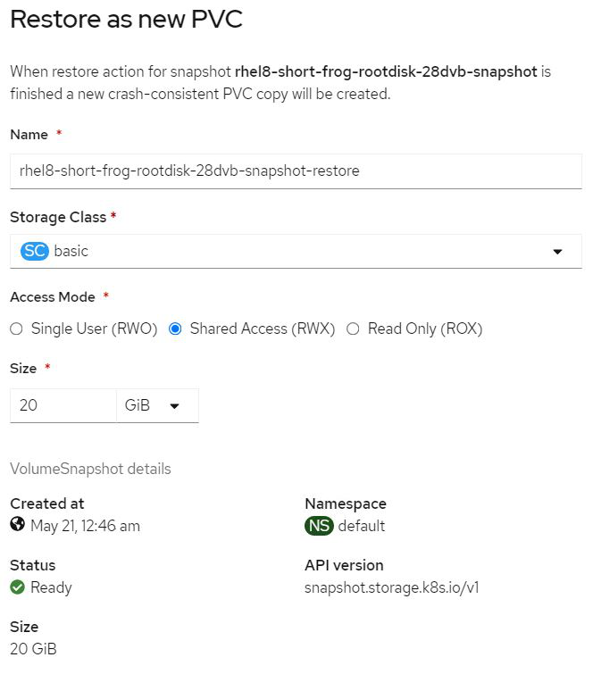Expand the GiB size unit dropdown
The image size is (593, 674).
[x=157, y=405]
